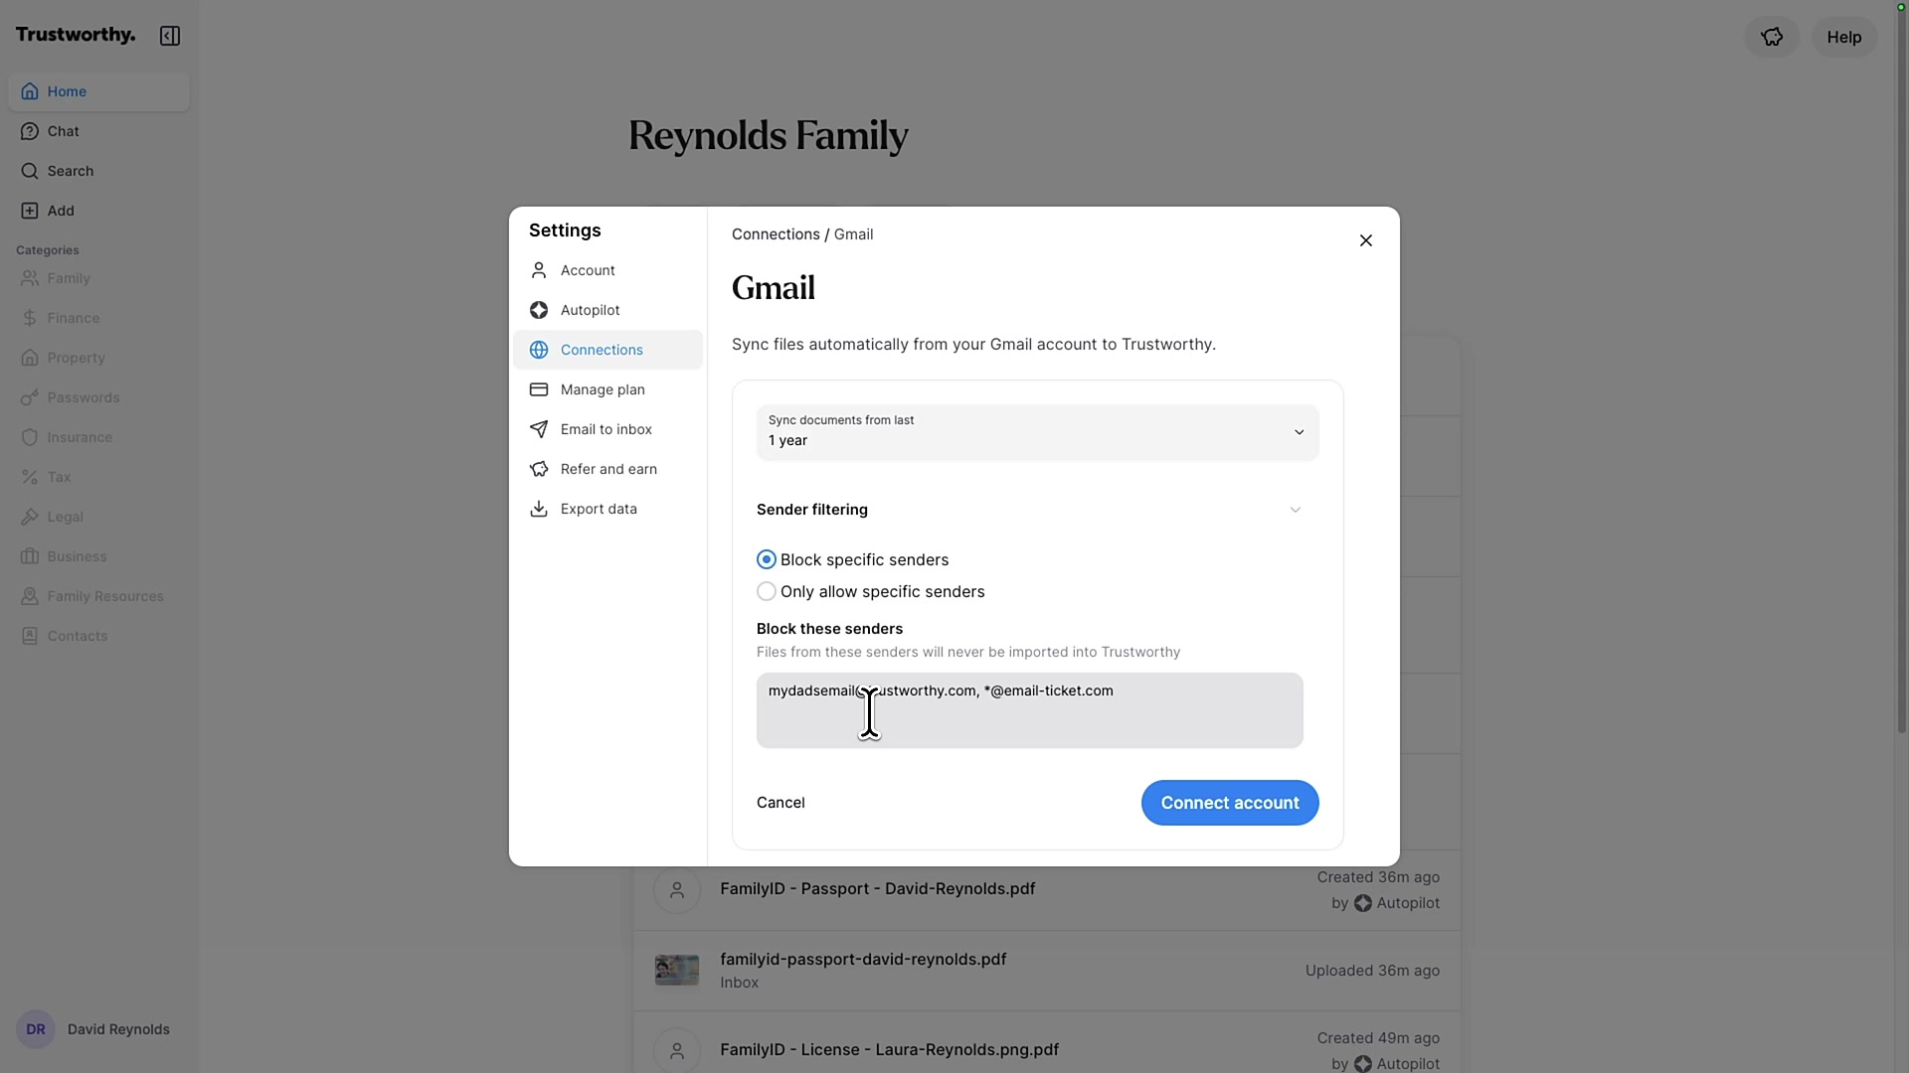Click the piggy bank icon near Help
This screenshot has width=1909, height=1073.
(1772, 37)
